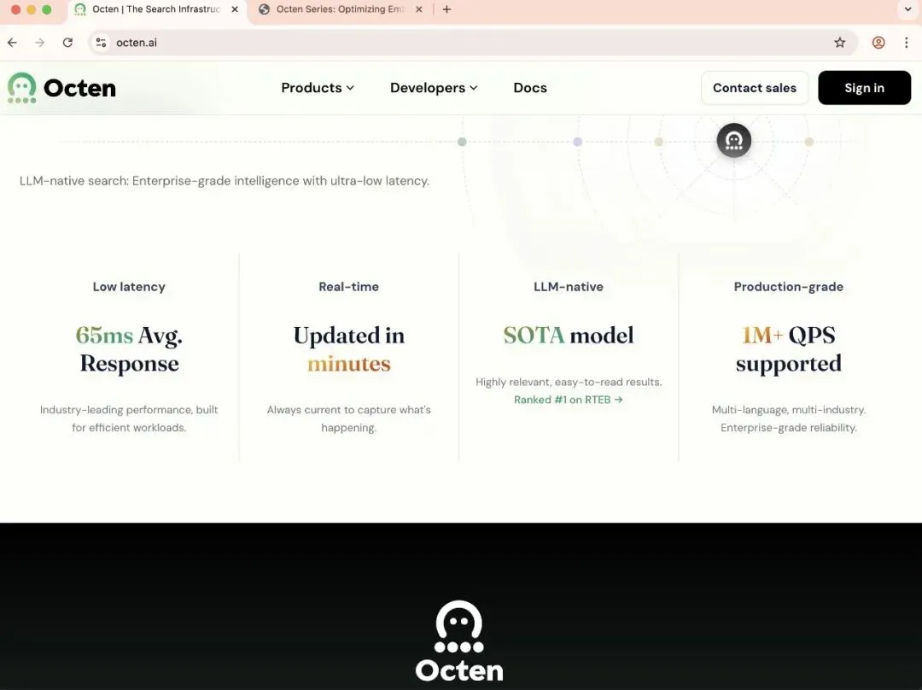This screenshot has width=922, height=690.
Task: Click the dark Octen icon on the radar graphic
Action: (x=734, y=141)
